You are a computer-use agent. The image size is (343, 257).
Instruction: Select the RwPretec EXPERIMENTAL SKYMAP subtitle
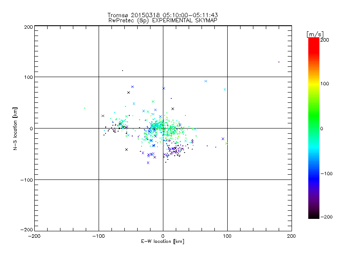pos(163,20)
